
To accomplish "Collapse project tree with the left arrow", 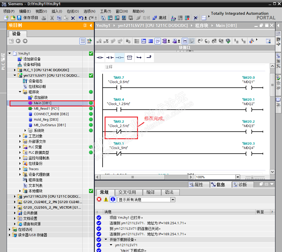I will click(91, 25).
